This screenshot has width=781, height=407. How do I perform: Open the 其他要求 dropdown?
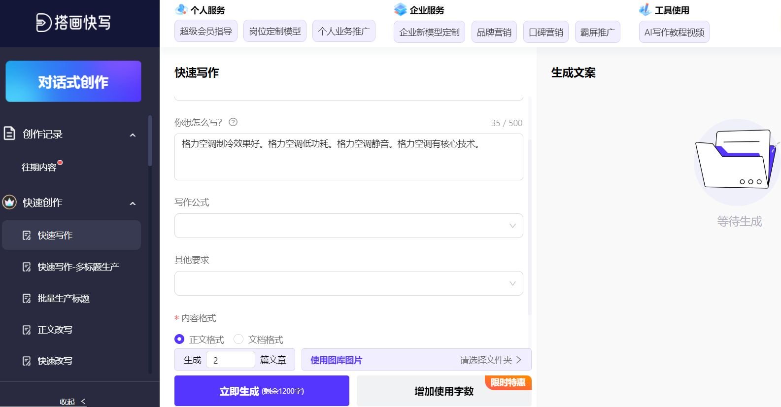tap(348, 283)
